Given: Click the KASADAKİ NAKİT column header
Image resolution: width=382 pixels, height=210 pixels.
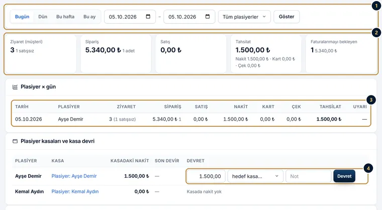Looking at the screenshot, I should pos(130,161).
